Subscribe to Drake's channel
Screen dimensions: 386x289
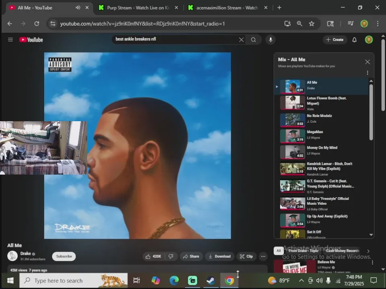[x=64, y=256]
